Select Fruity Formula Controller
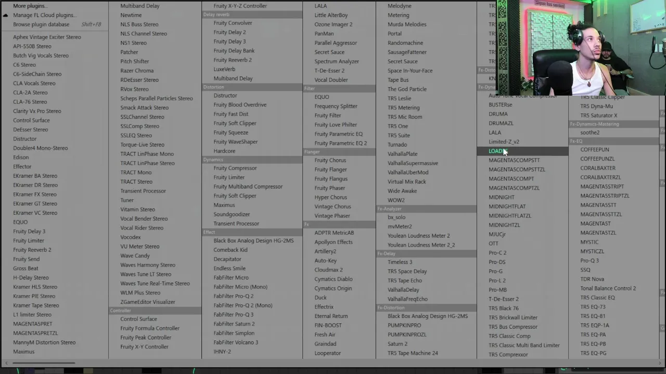This screenshot has width=666, height=374. tap(150, 328)
